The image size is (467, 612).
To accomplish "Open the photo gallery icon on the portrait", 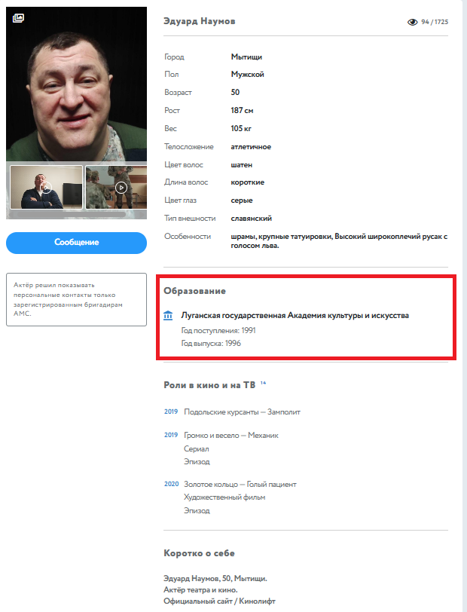I will click(x=18, y=18).
